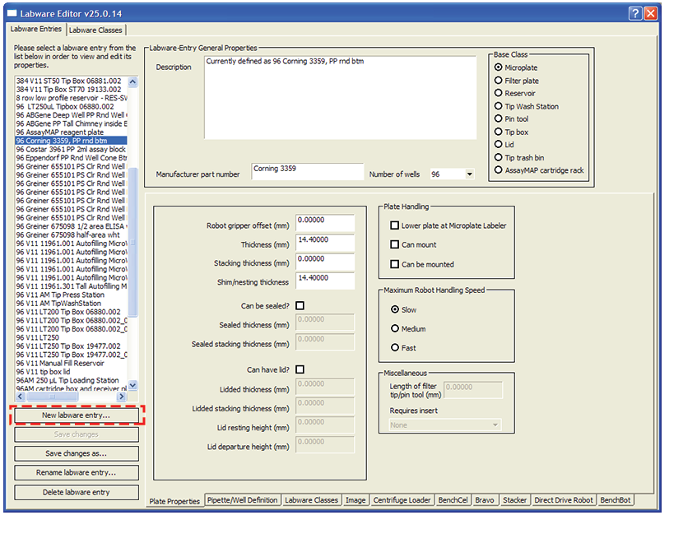Click Delete labware entry button
The width and height of the screenshot is (697, 543).
coord(77,492)
